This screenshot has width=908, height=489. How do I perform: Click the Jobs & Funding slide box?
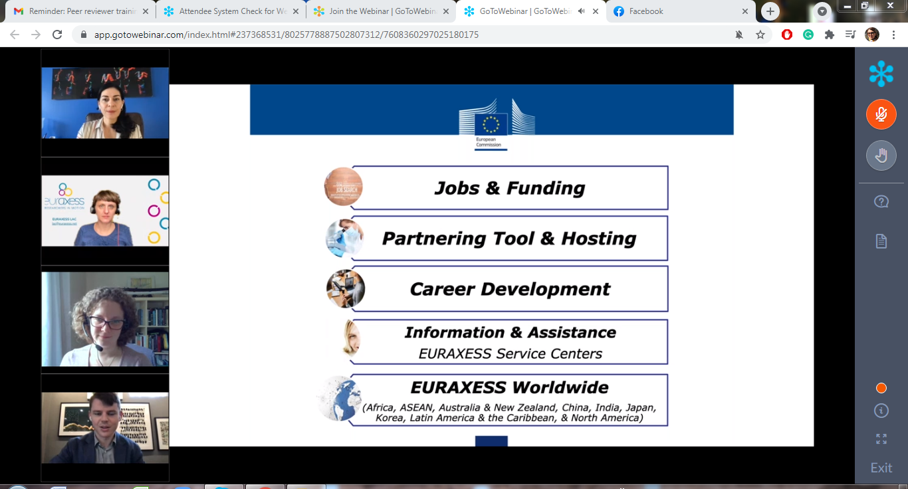tap(509, 188)
